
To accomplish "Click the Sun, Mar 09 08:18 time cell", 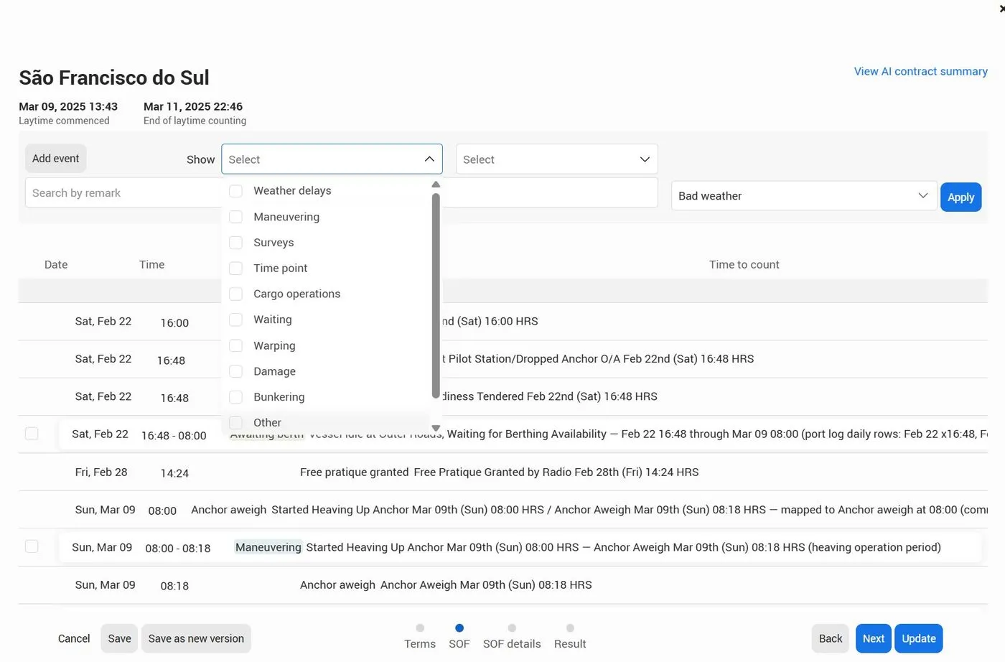I will pos(174,586).
